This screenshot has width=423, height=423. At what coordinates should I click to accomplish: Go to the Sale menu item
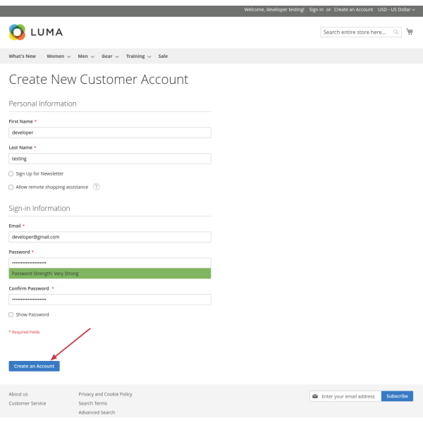(x=163, y=56)
